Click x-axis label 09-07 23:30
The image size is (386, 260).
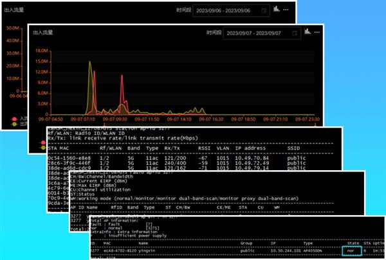point(308,119)
